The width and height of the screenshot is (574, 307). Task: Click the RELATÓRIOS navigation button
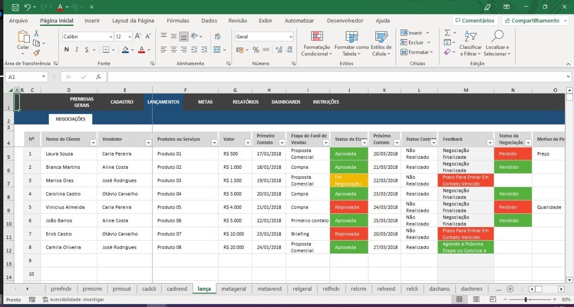[245, 102]
